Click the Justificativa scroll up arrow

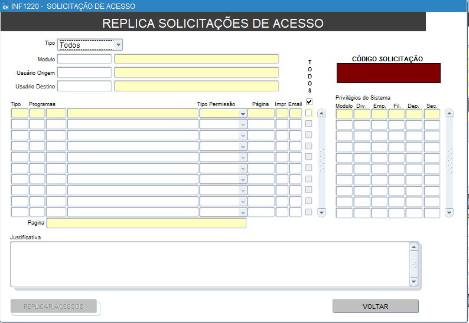pos(413,247)
